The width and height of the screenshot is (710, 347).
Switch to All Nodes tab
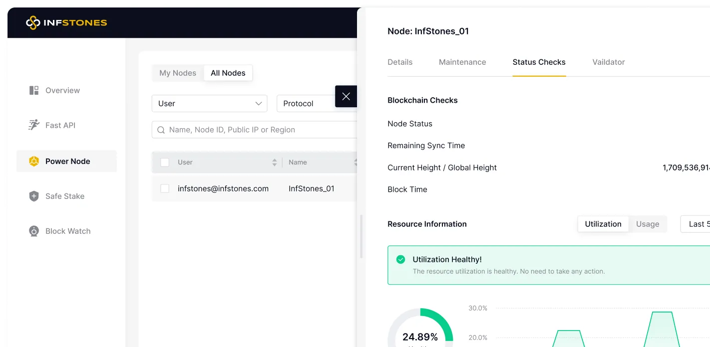point(228,73)
